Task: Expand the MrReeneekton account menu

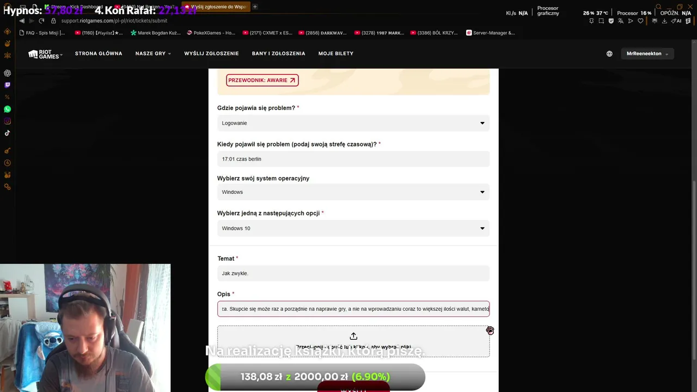Action: [647, 54]
